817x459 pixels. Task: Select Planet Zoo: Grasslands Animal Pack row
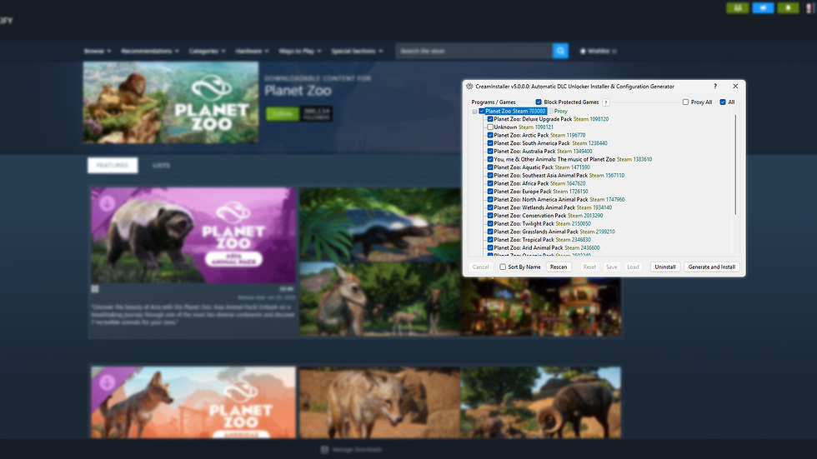click(x=554, y=232)
